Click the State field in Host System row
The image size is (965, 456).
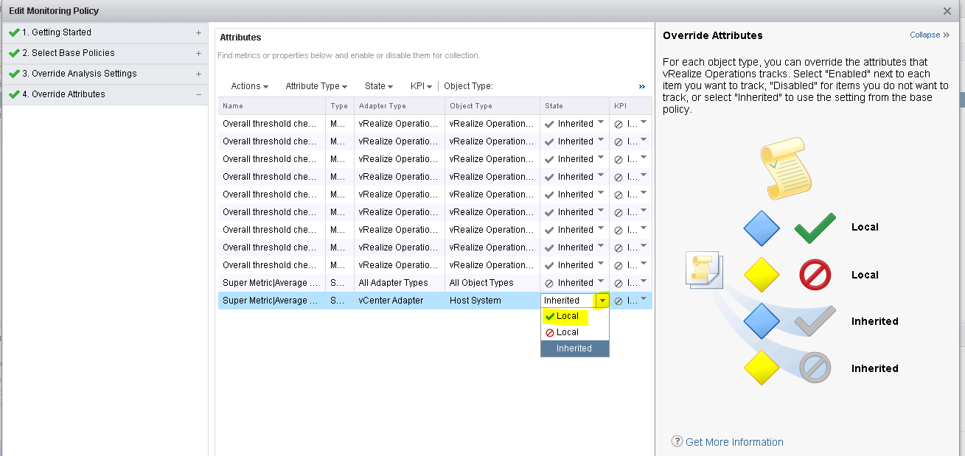click(569, 301)
